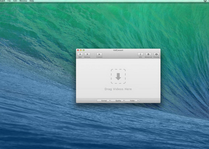Close the VidConvert window
This screenshot has width=209, height=149.
78,50
